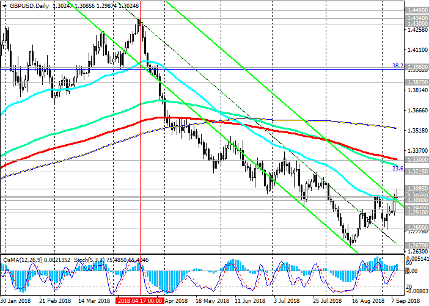
Task: Click the 1.3300 price level label
Action: [x=416, y=159]
